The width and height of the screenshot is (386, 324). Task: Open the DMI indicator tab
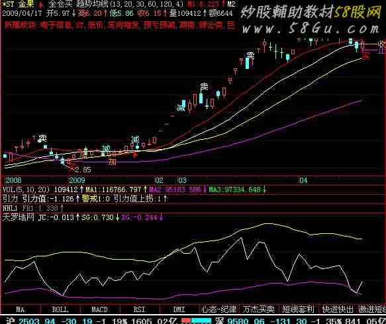pyautogui.click(x=179, y=309)
